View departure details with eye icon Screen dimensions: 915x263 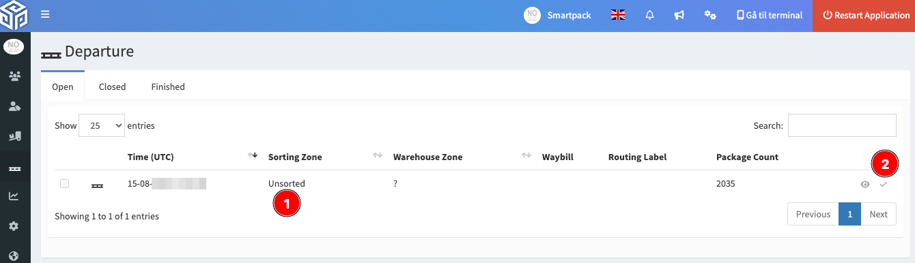pos(865,184)
